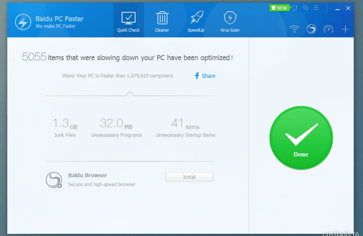This screenshot has width=363, height=236.
Task: Add more tools with plus icon
Action: 345,29
